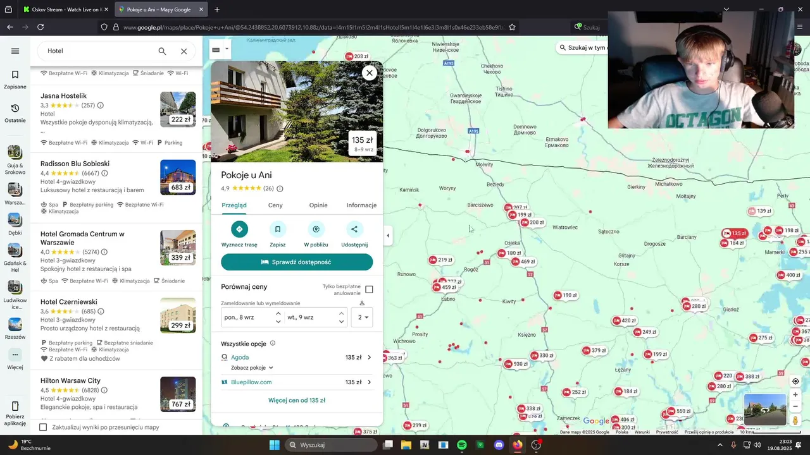Image resolution: width=810 pixels, height=455 pixels.
Task: Open the Bluepillow.com 135 zł arrow
Action: point(370,382)
